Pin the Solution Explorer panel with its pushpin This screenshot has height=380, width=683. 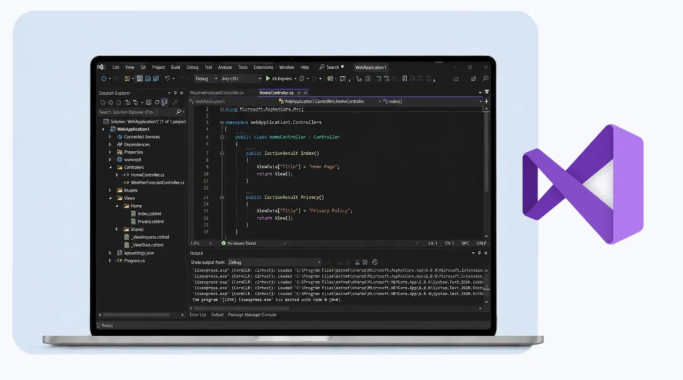coord(175,93)
